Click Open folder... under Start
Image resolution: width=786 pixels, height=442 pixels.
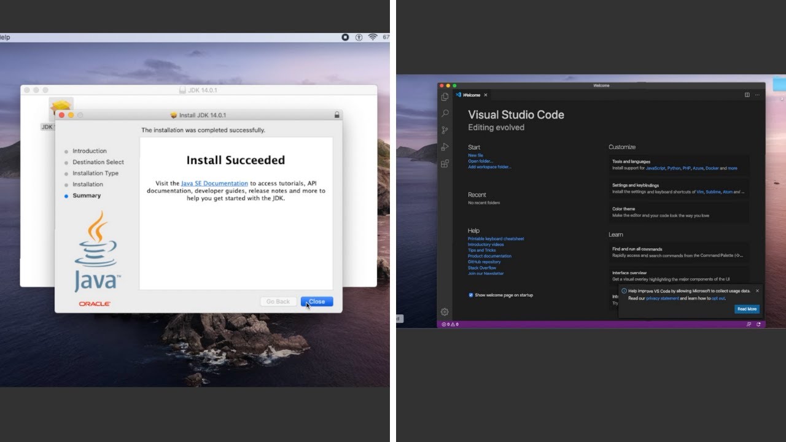480,161
